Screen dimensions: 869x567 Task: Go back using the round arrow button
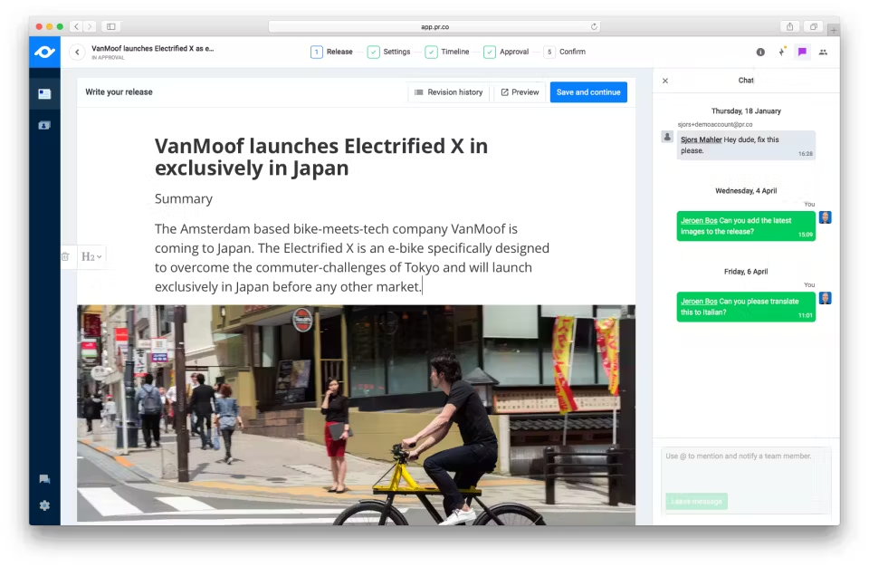click(77, 53)
